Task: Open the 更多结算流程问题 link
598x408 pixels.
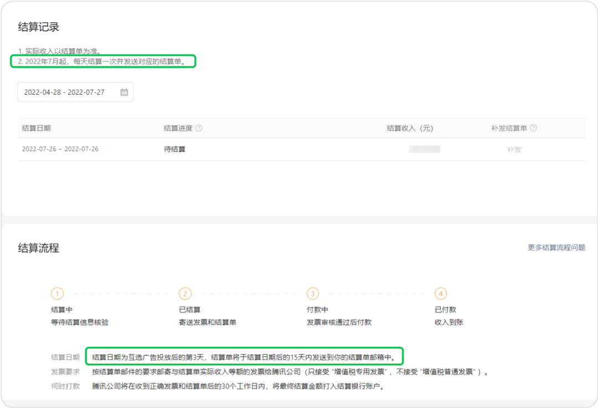Action: [x=556, y=247]
